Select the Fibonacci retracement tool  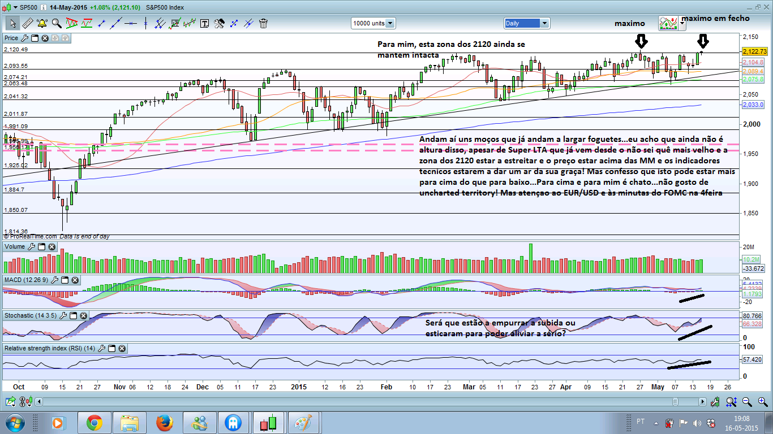pyautogui.click(x=175, y=23)
